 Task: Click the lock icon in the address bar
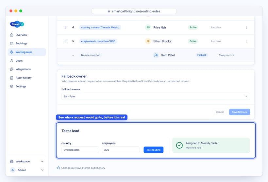[109, 11]
